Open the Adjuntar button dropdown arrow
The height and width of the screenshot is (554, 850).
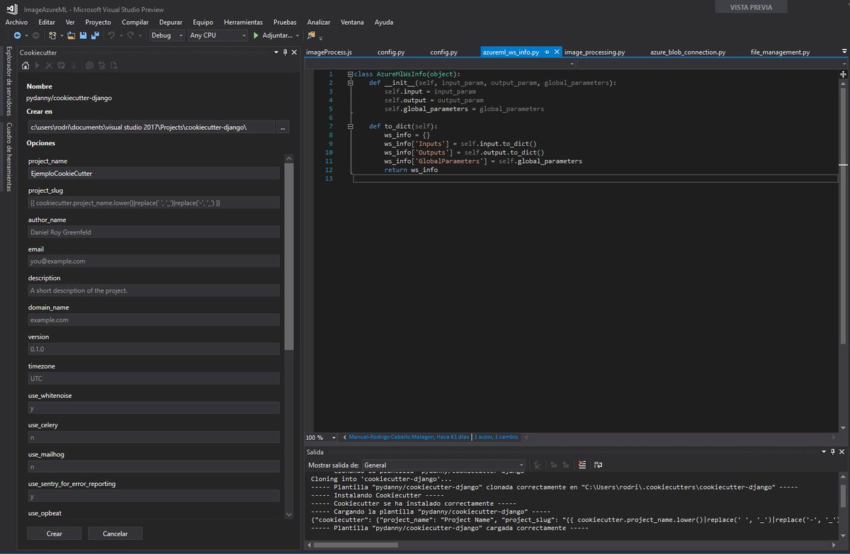(297, 35)
